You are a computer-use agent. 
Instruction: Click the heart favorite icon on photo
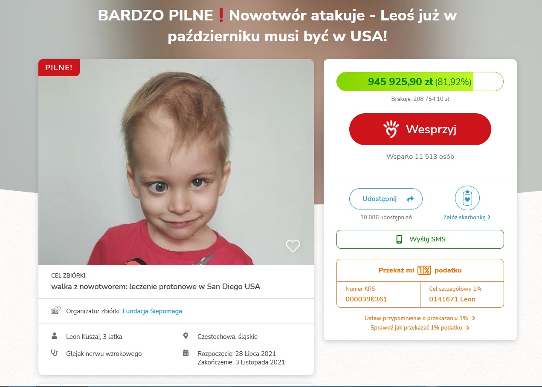pos(293,246)
